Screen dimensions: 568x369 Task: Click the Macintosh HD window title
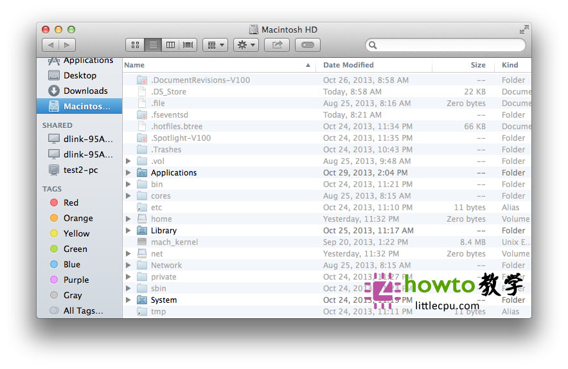click(x=289, y=30)
